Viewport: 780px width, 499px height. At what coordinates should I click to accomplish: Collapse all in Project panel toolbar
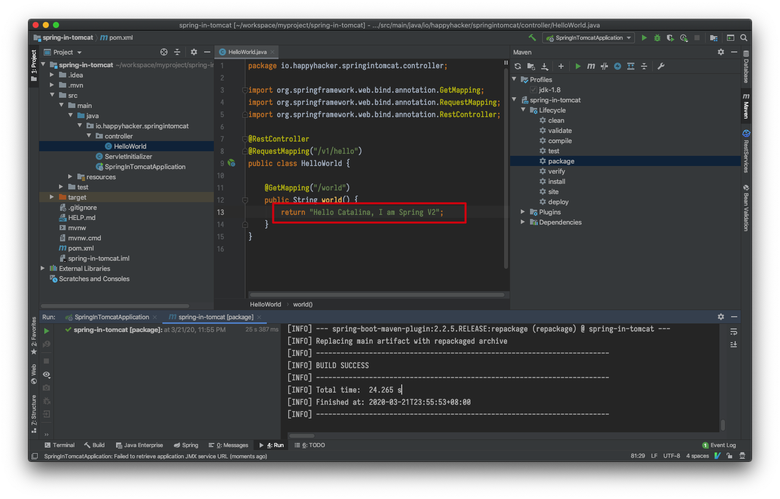(x=177, y=52)
